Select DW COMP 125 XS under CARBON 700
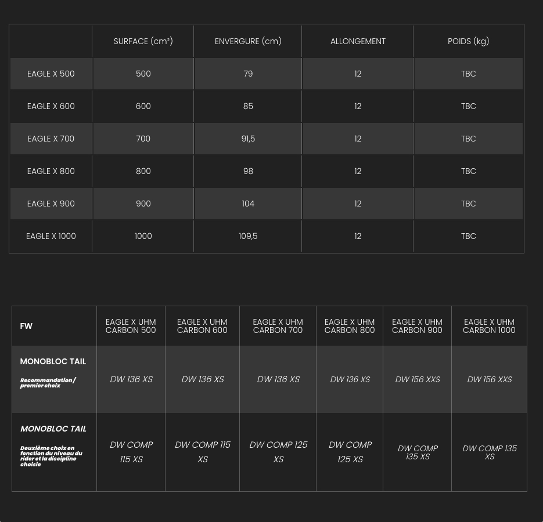Image resolution: width=543 pixels, height=522 pixels. [x=278, y=452]
